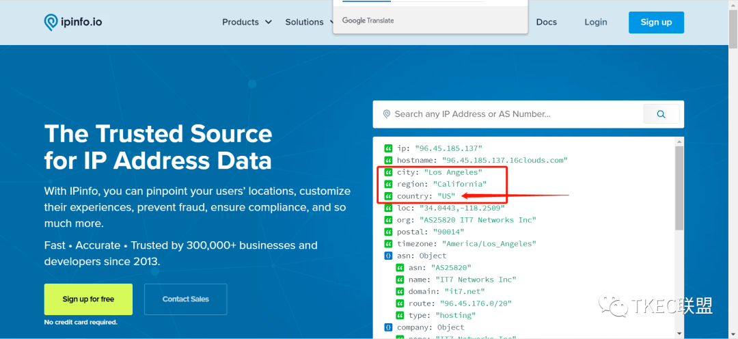Select the country value "US"
The width and height of the screenshot is (738, 339).
(446, 196)
